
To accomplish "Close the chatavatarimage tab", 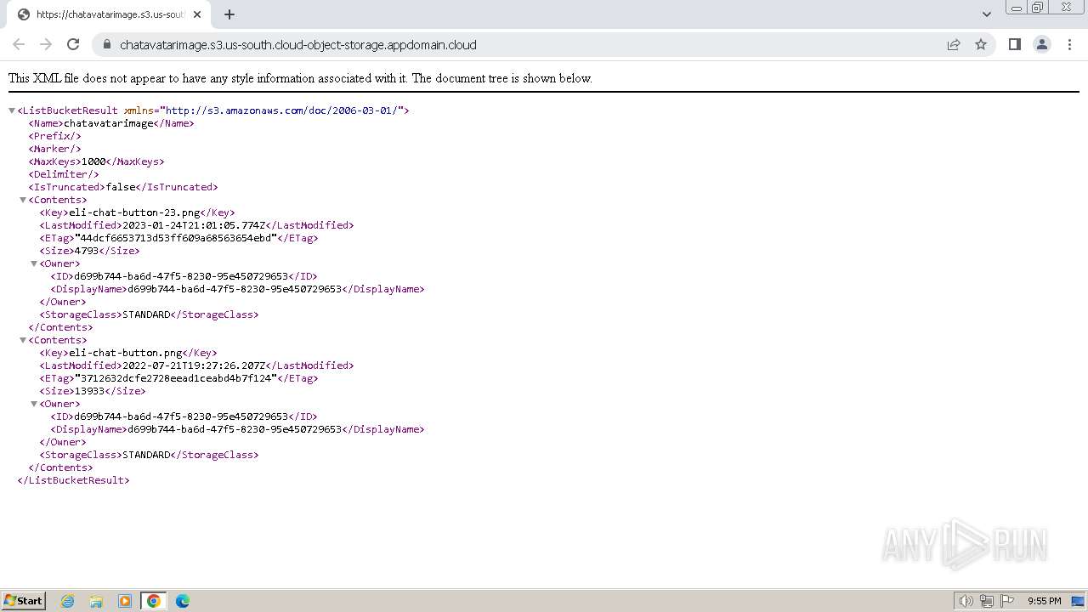I will [197, 14].
